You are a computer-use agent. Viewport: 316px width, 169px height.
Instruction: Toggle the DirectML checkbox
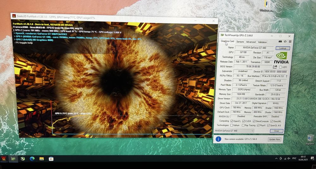coord(272,122)
